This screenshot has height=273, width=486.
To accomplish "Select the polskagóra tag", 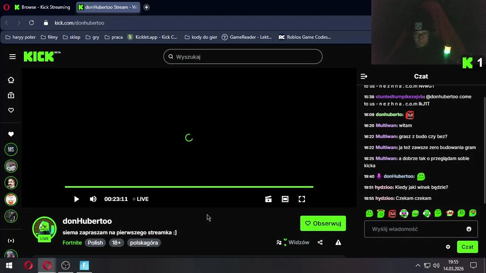I will click(x=144, y=243).
